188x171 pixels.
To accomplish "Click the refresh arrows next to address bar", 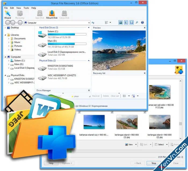I will point(93,23).
